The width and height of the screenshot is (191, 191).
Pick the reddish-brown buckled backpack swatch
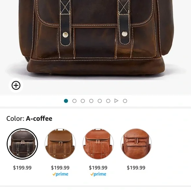click(x=98, y=144)
